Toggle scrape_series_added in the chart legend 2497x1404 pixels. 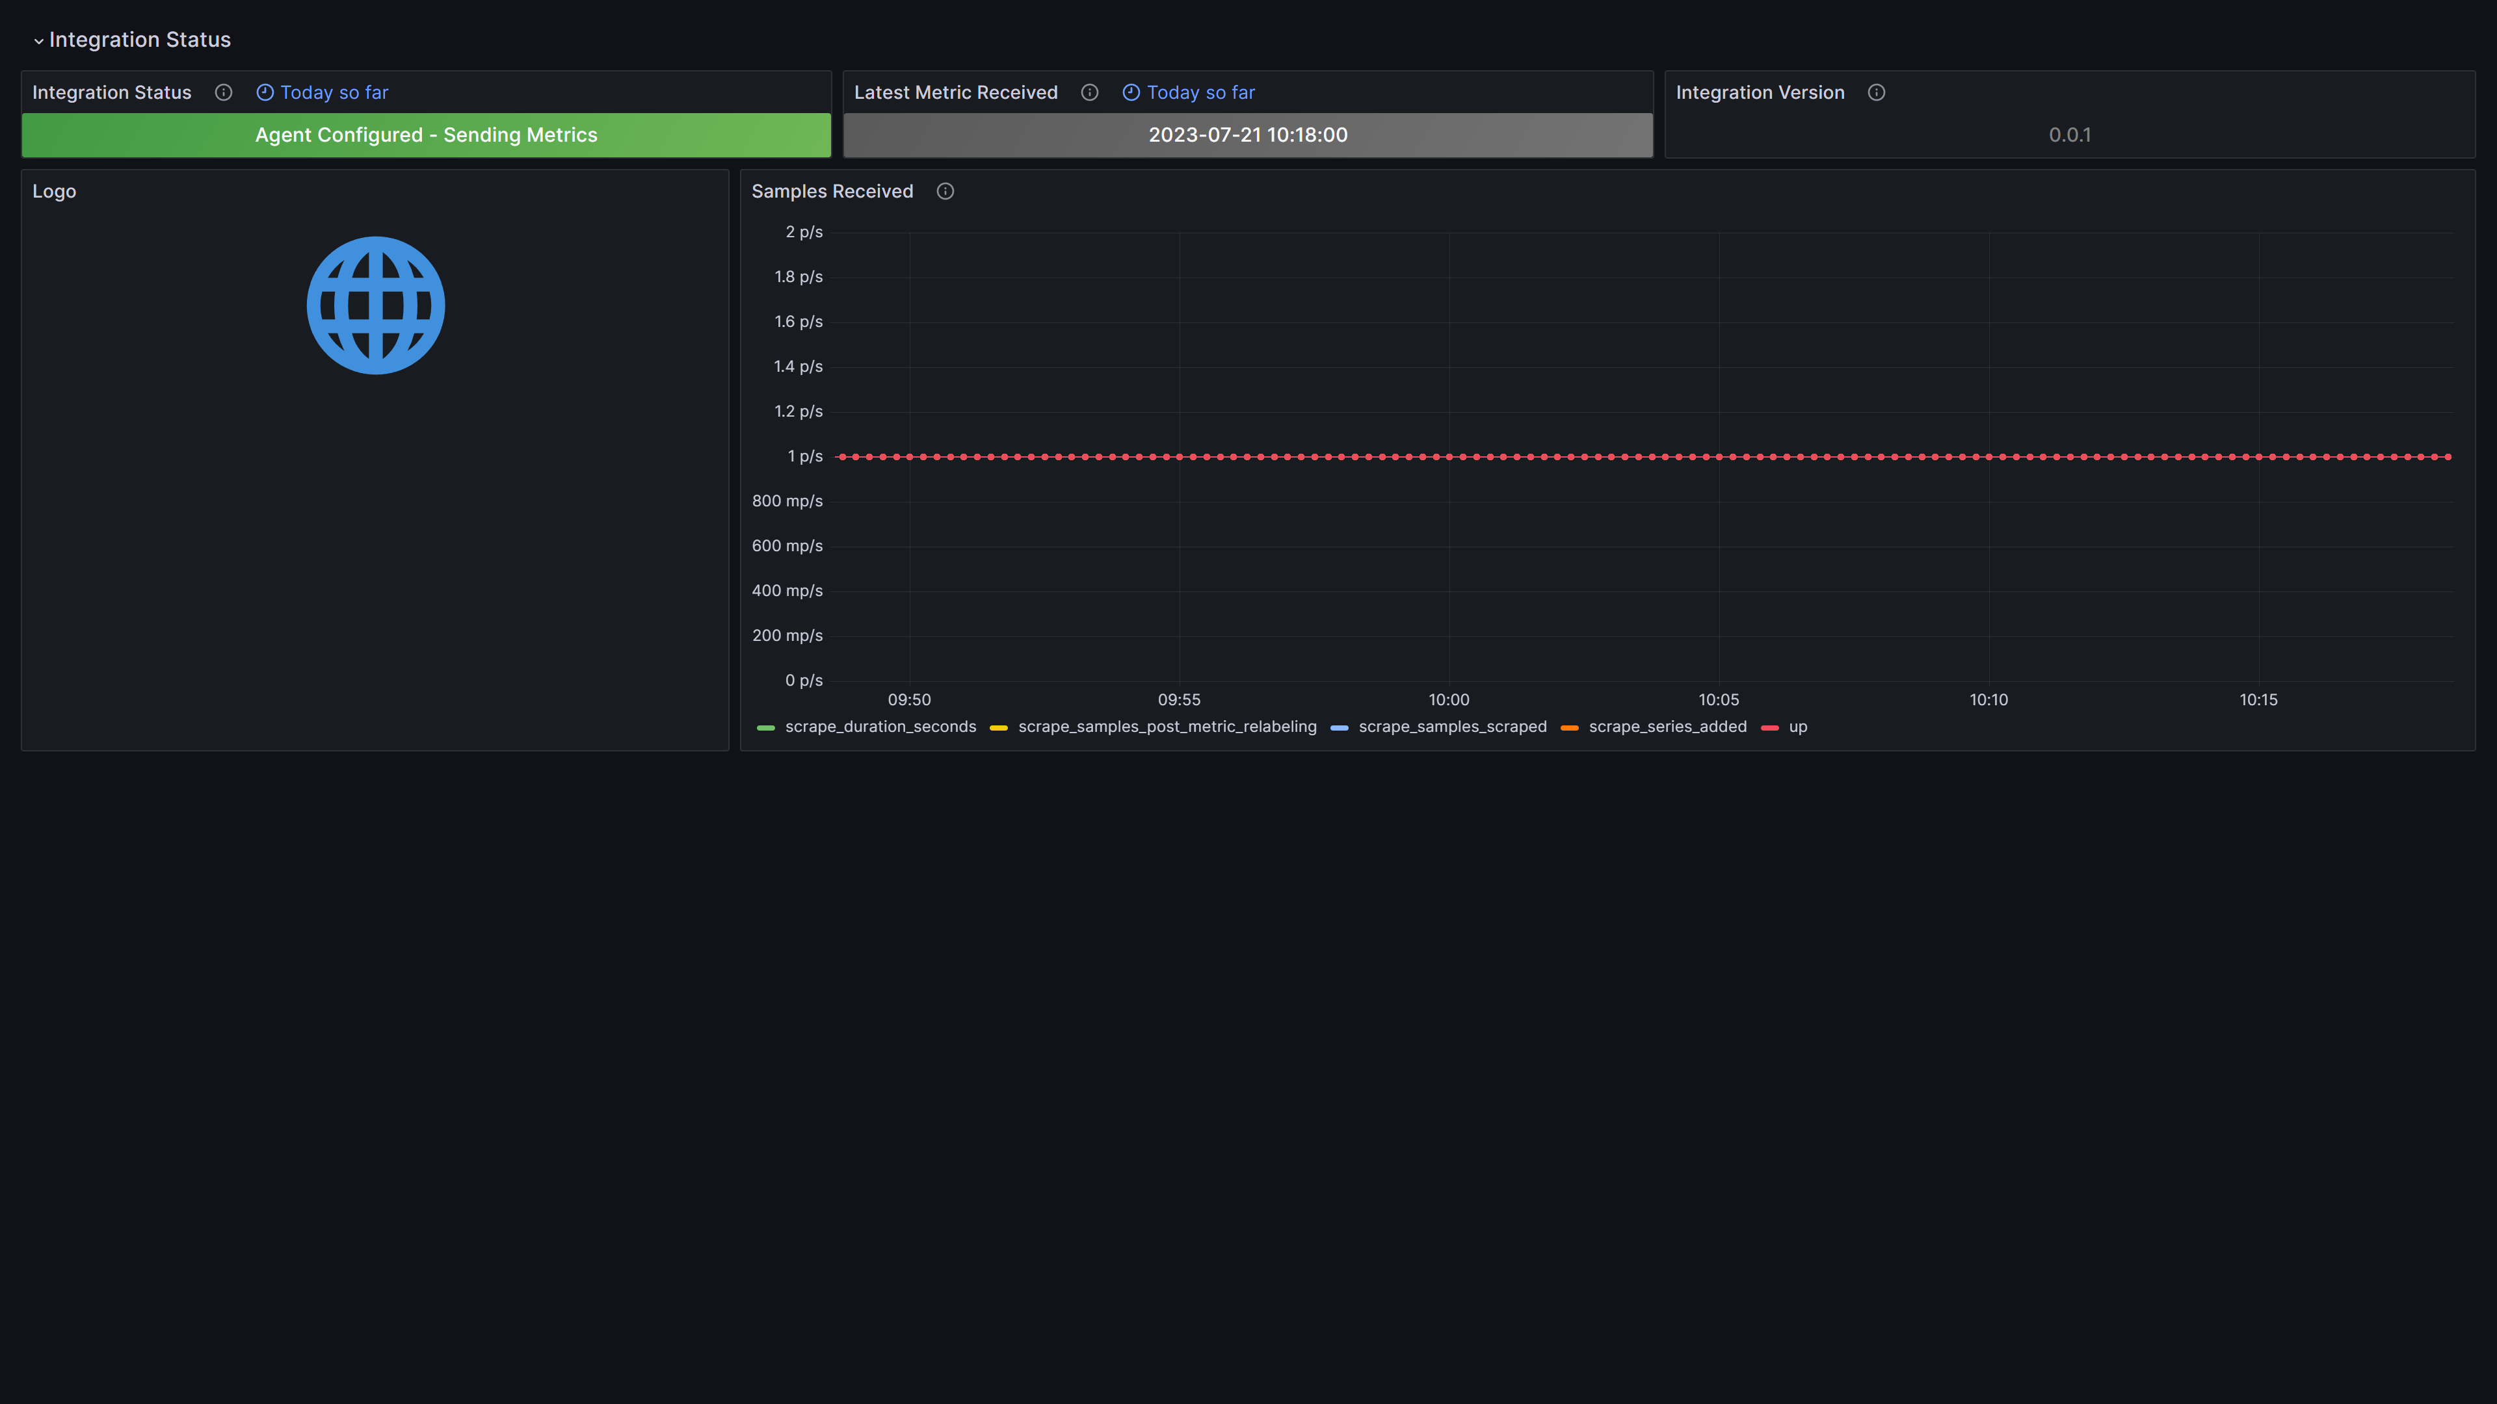(1667, 727)
